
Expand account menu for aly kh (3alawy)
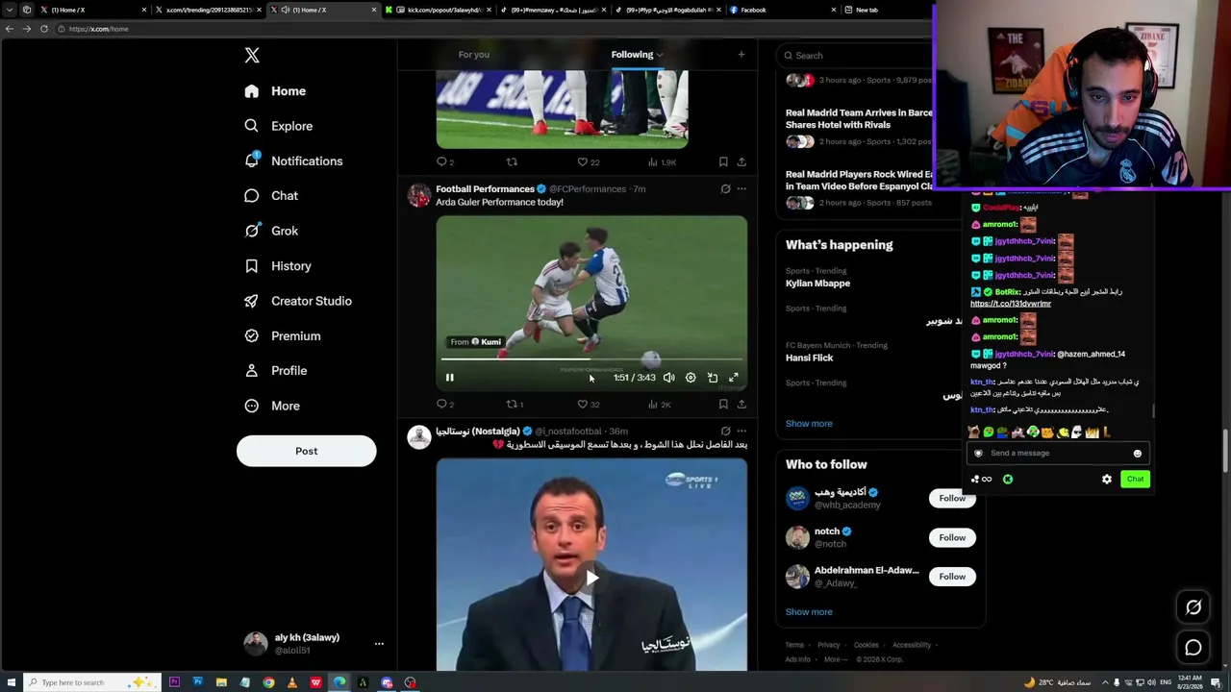pos(379,644)
